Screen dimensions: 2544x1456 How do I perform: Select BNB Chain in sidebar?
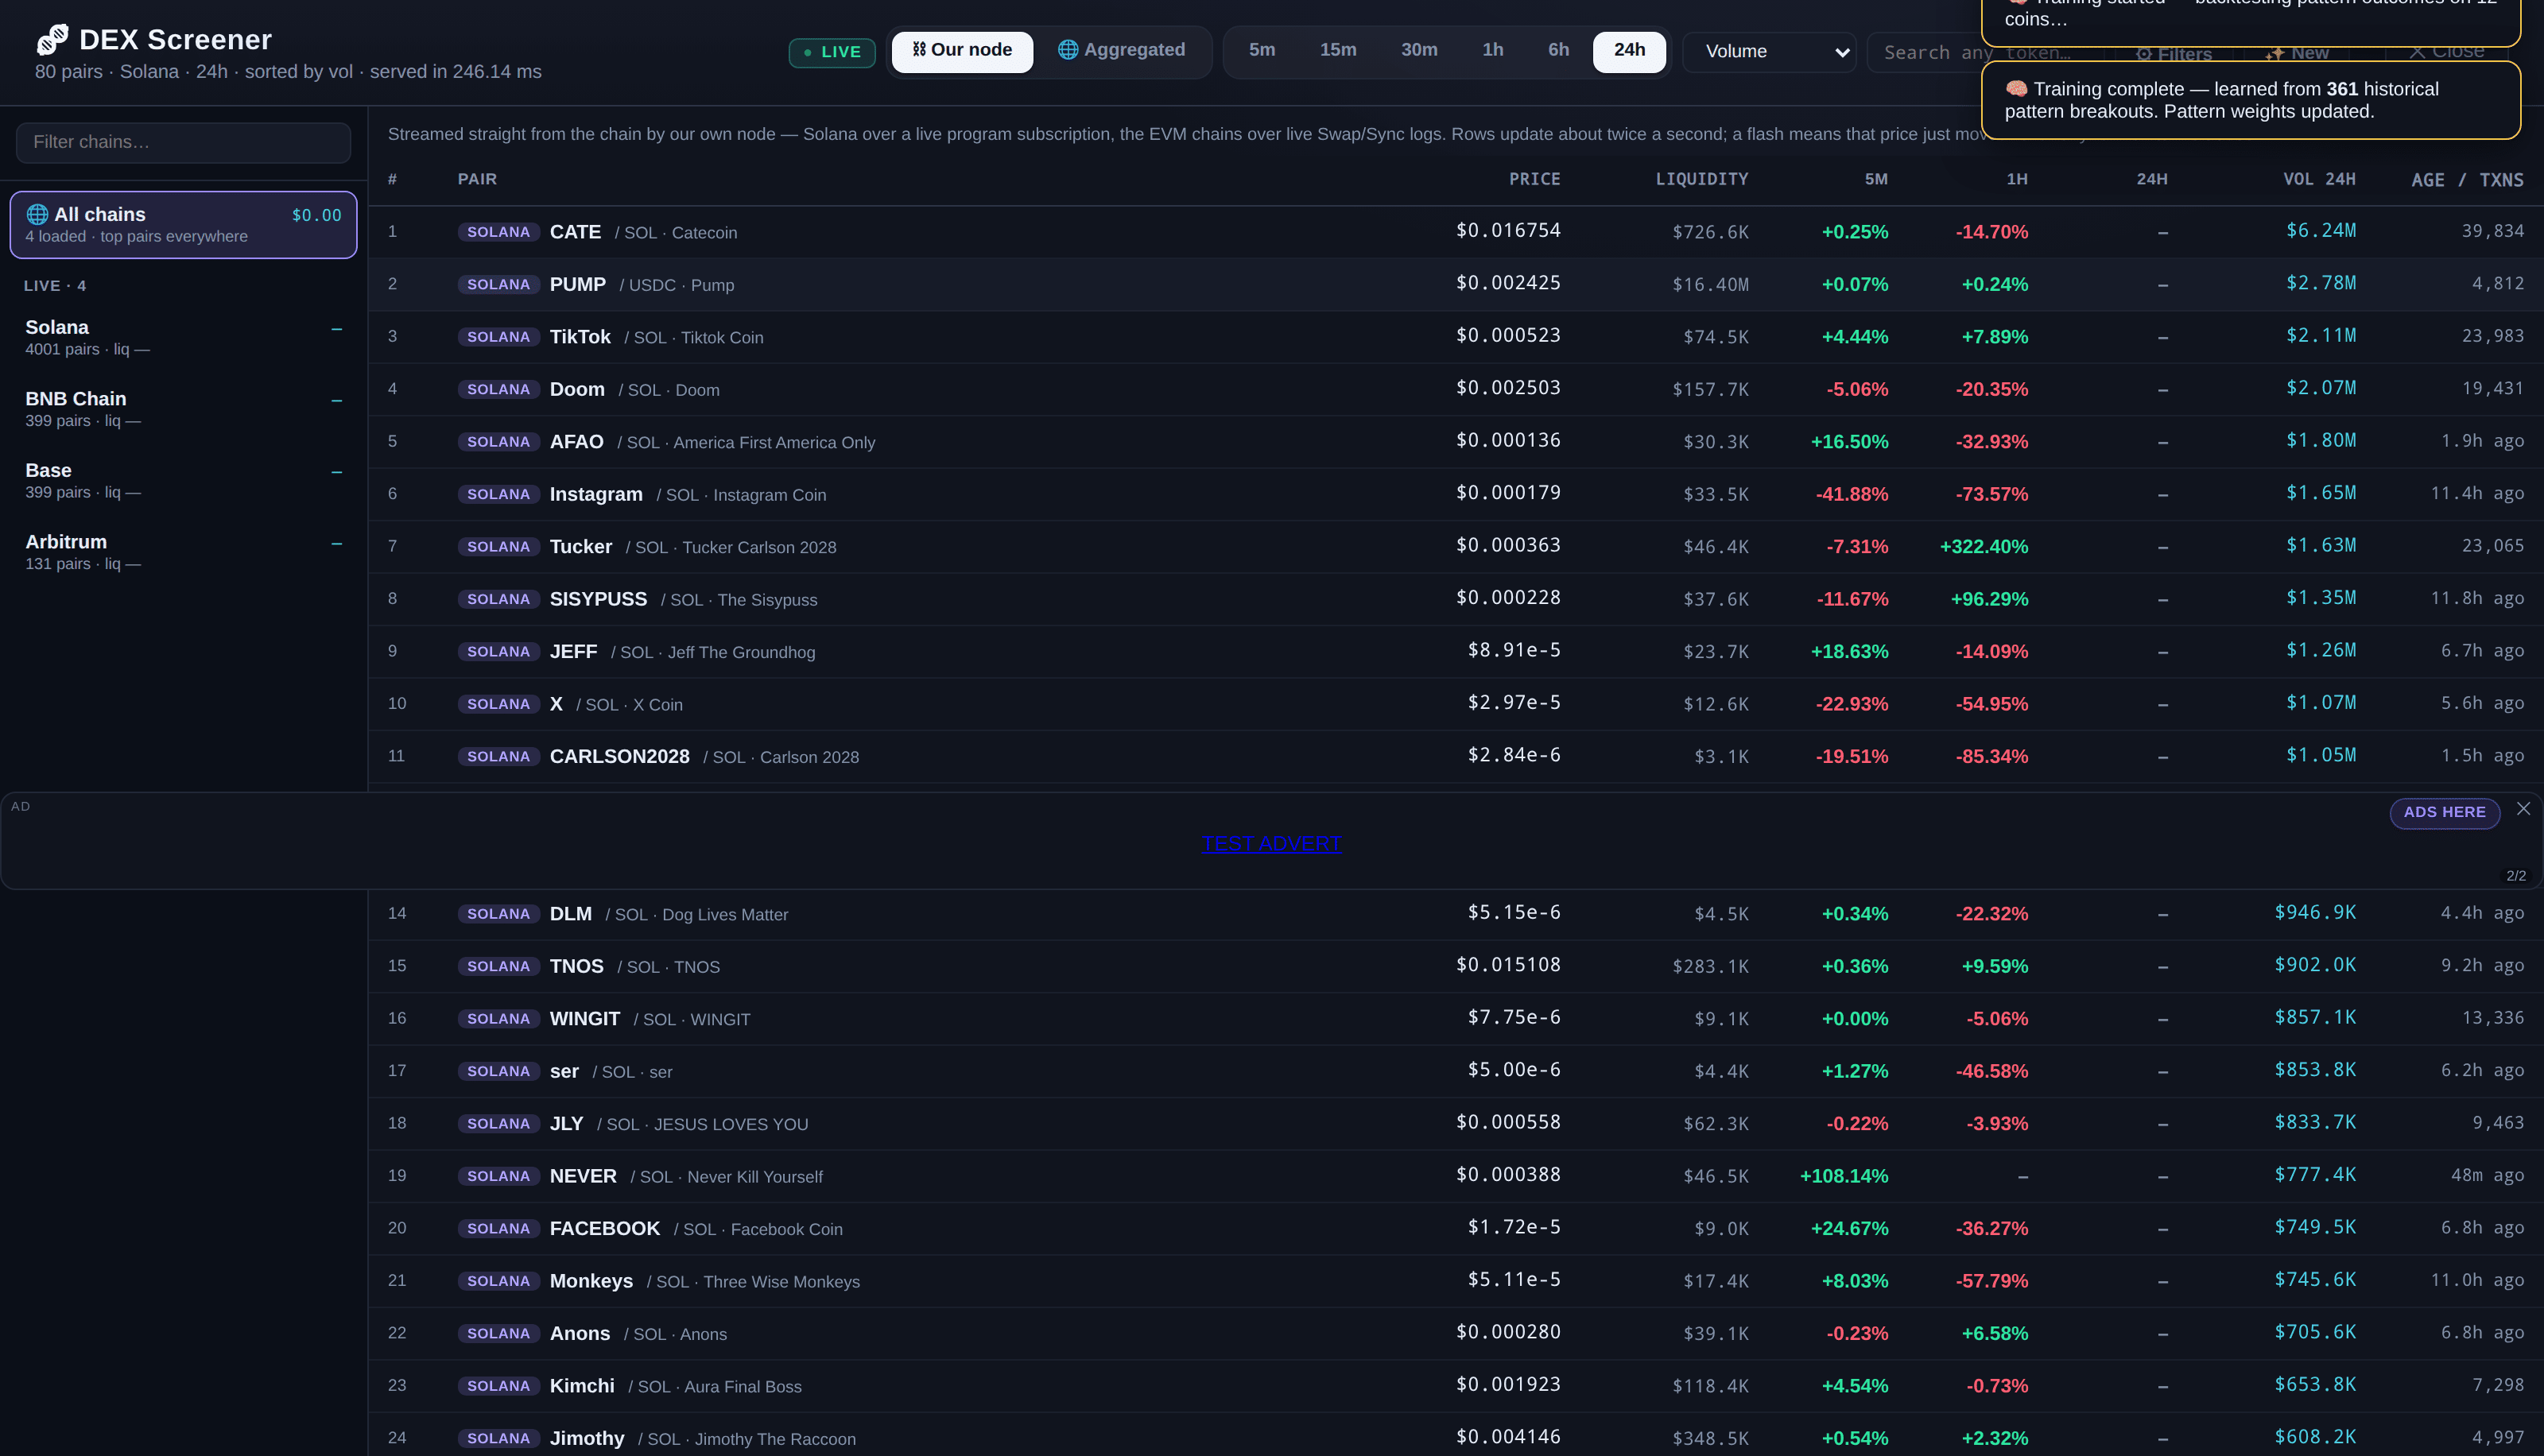point(183,409)
